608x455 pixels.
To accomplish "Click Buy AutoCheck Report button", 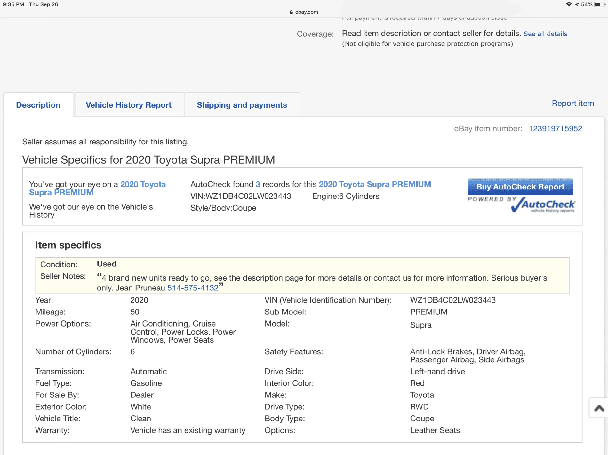I will click(520, 187).
